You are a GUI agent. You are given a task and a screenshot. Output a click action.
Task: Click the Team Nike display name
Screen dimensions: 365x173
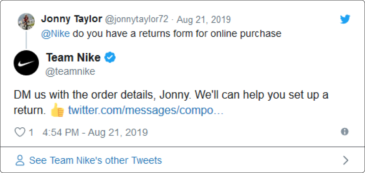tap(73, 57)
